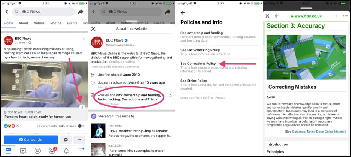The width and height of the screenshot is (351, 157).
Task: Tap the drag handle above the bbc.co.uk browser
Action: pyautogui.click(x=306, y=8)
